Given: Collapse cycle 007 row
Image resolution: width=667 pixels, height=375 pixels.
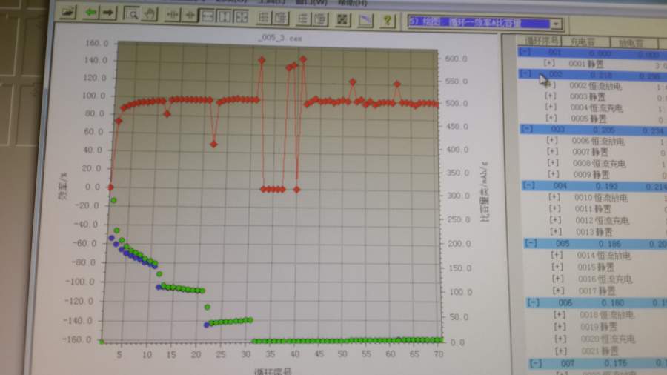Looking at the screenshot, I should (x=536, y=363).
